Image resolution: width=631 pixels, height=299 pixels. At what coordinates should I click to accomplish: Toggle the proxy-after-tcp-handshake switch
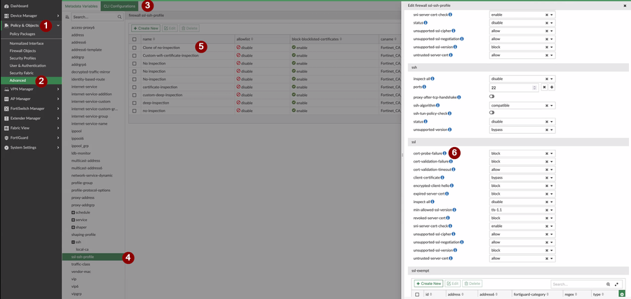491,97
